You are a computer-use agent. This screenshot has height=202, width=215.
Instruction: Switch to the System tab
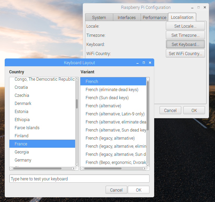click(x=99, y=17)
